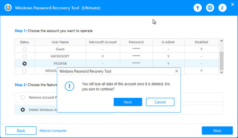Choose the Delete Windows Account option
This screenshot has width=238, height=138.
23,110
